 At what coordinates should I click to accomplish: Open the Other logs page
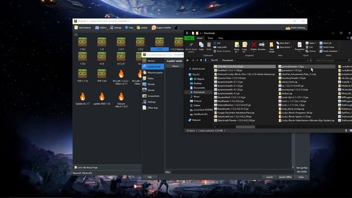click(153, 108)
